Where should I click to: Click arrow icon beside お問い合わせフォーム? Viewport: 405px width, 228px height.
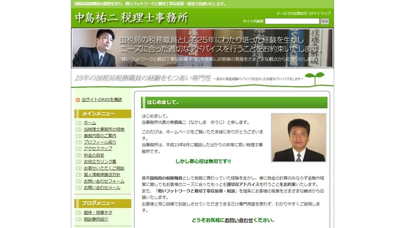[x=79, y=182]
